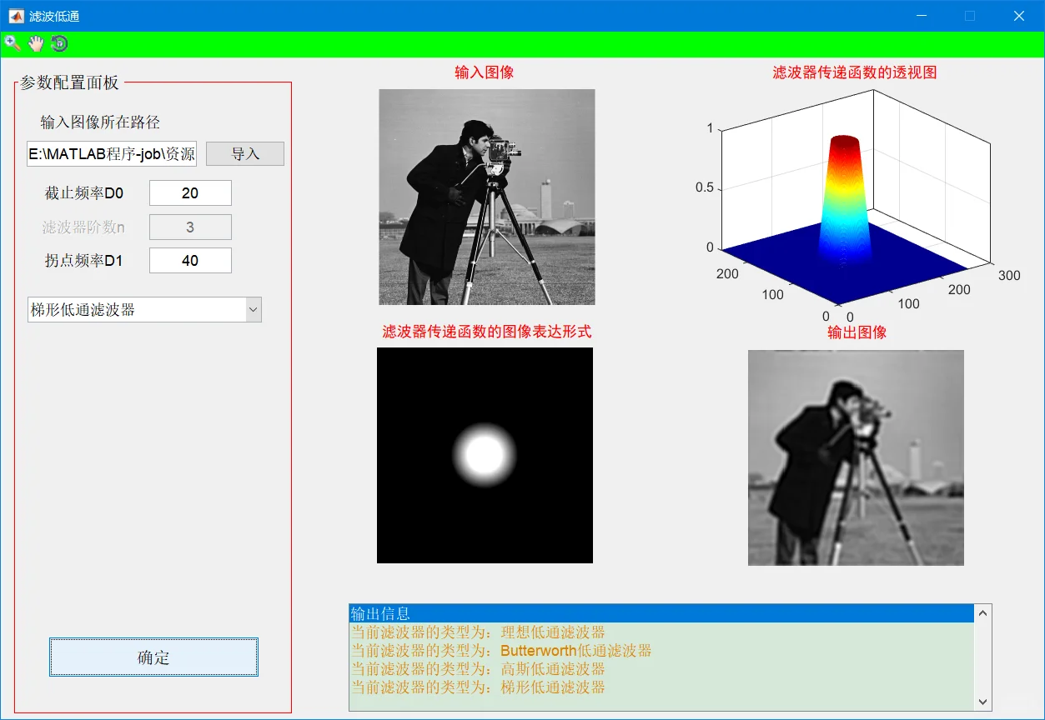Viewport: 1045px width, 720px height.
Task: Click the 输入图像 cameraman thumbnail
Action: tap(487, 197)
